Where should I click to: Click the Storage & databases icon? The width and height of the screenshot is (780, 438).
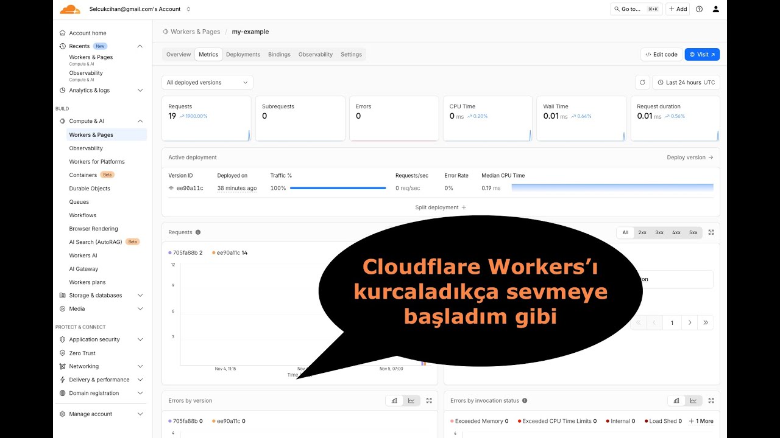63,295
